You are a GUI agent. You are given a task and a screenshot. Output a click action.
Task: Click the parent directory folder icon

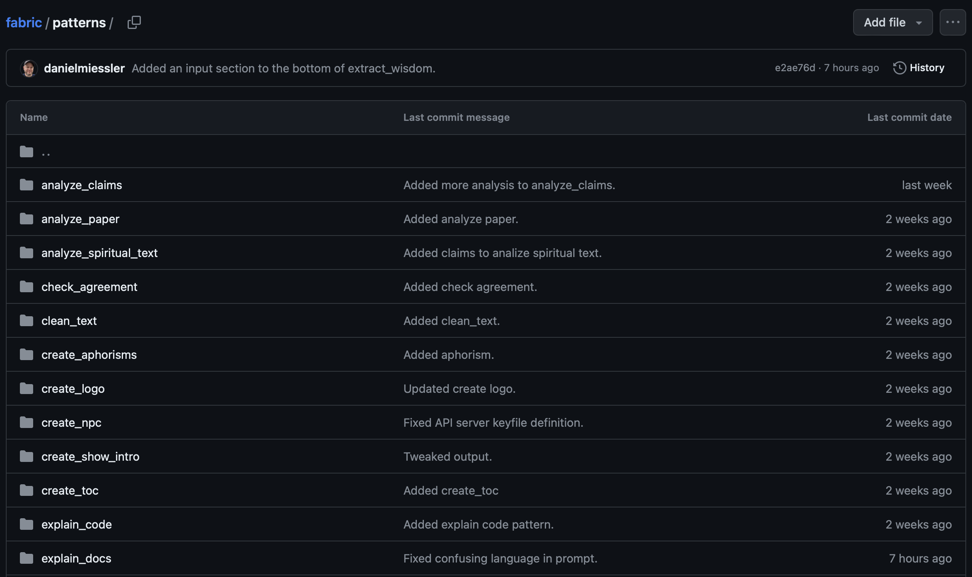[27, 152]
